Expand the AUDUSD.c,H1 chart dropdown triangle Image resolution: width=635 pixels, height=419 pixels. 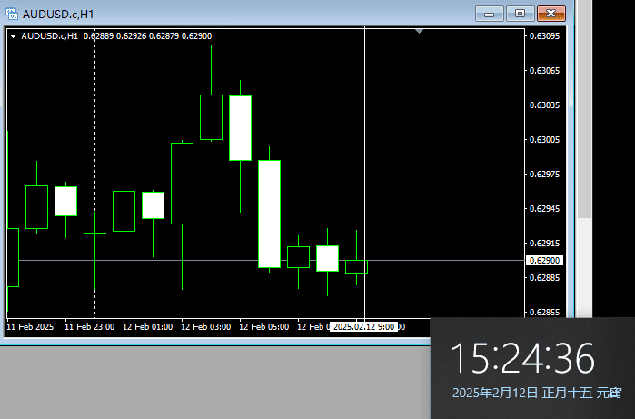[13, 36]
